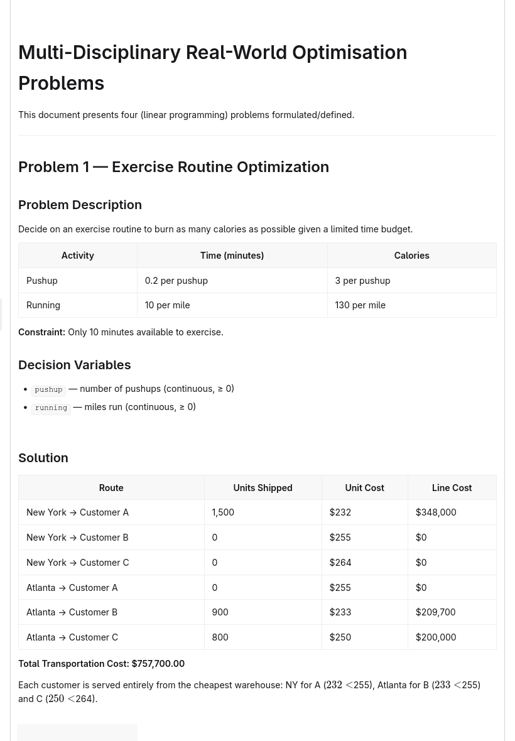The image size is (515, 741).
Task: Click the 'Decision Variables' heading
Action: [74, 365]
